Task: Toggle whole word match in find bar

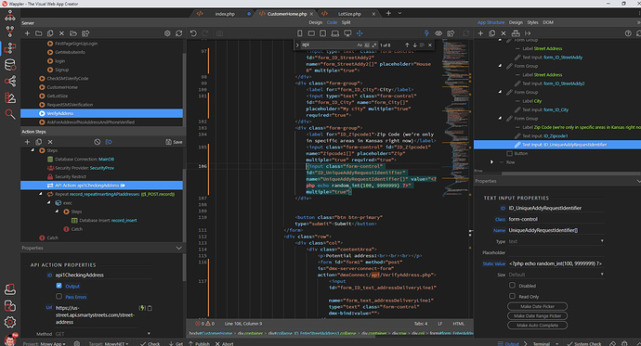Action: pyautogui.click(x=367, y=45)
